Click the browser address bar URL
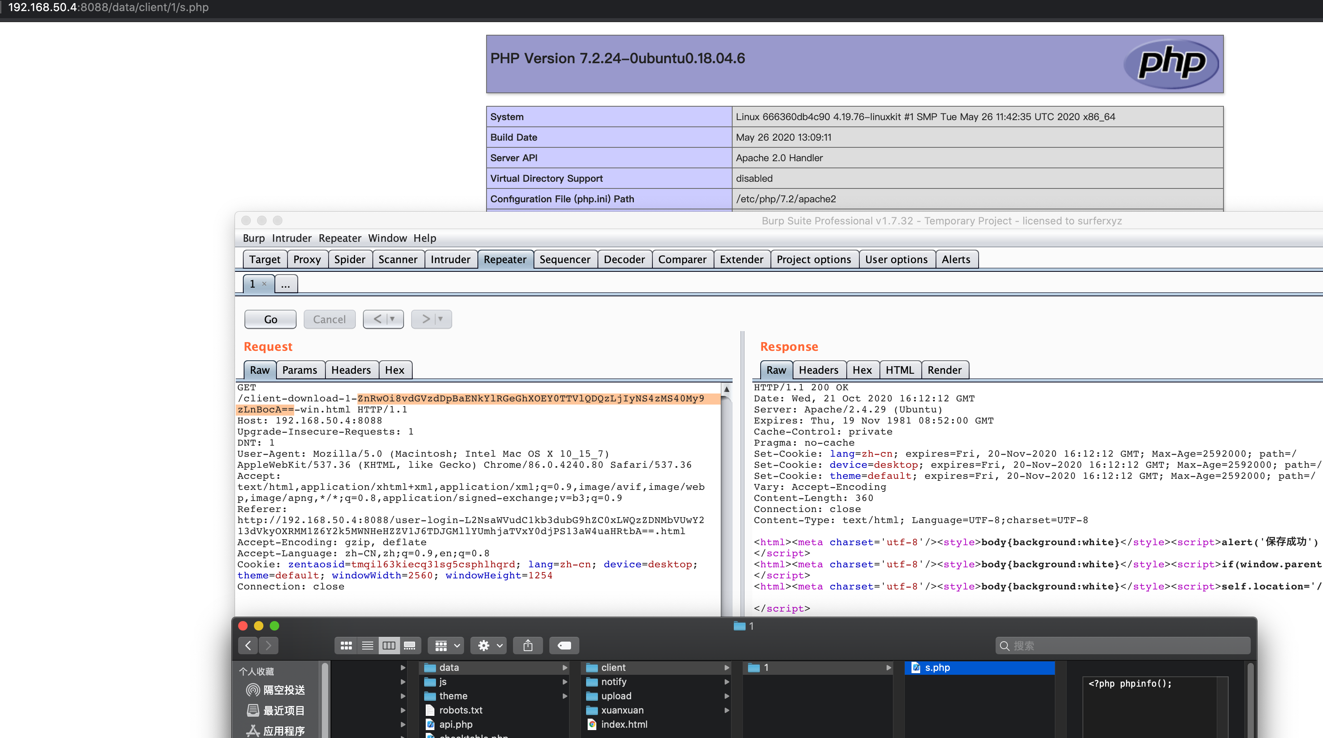This screenshot has height=738, width=1323. coord(108,7)
